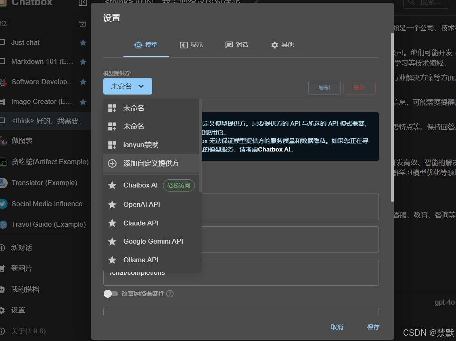Click the chat bubble icon on 对话 tab
The image size is (456, 341).
(229, 45)
